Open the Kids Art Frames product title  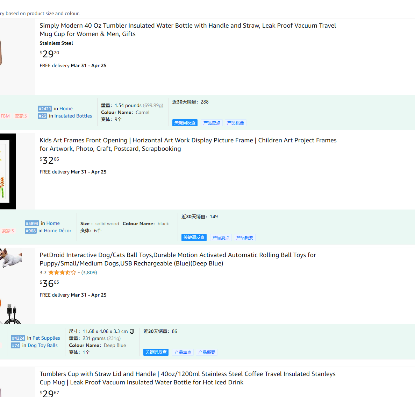tap(188, 144)
